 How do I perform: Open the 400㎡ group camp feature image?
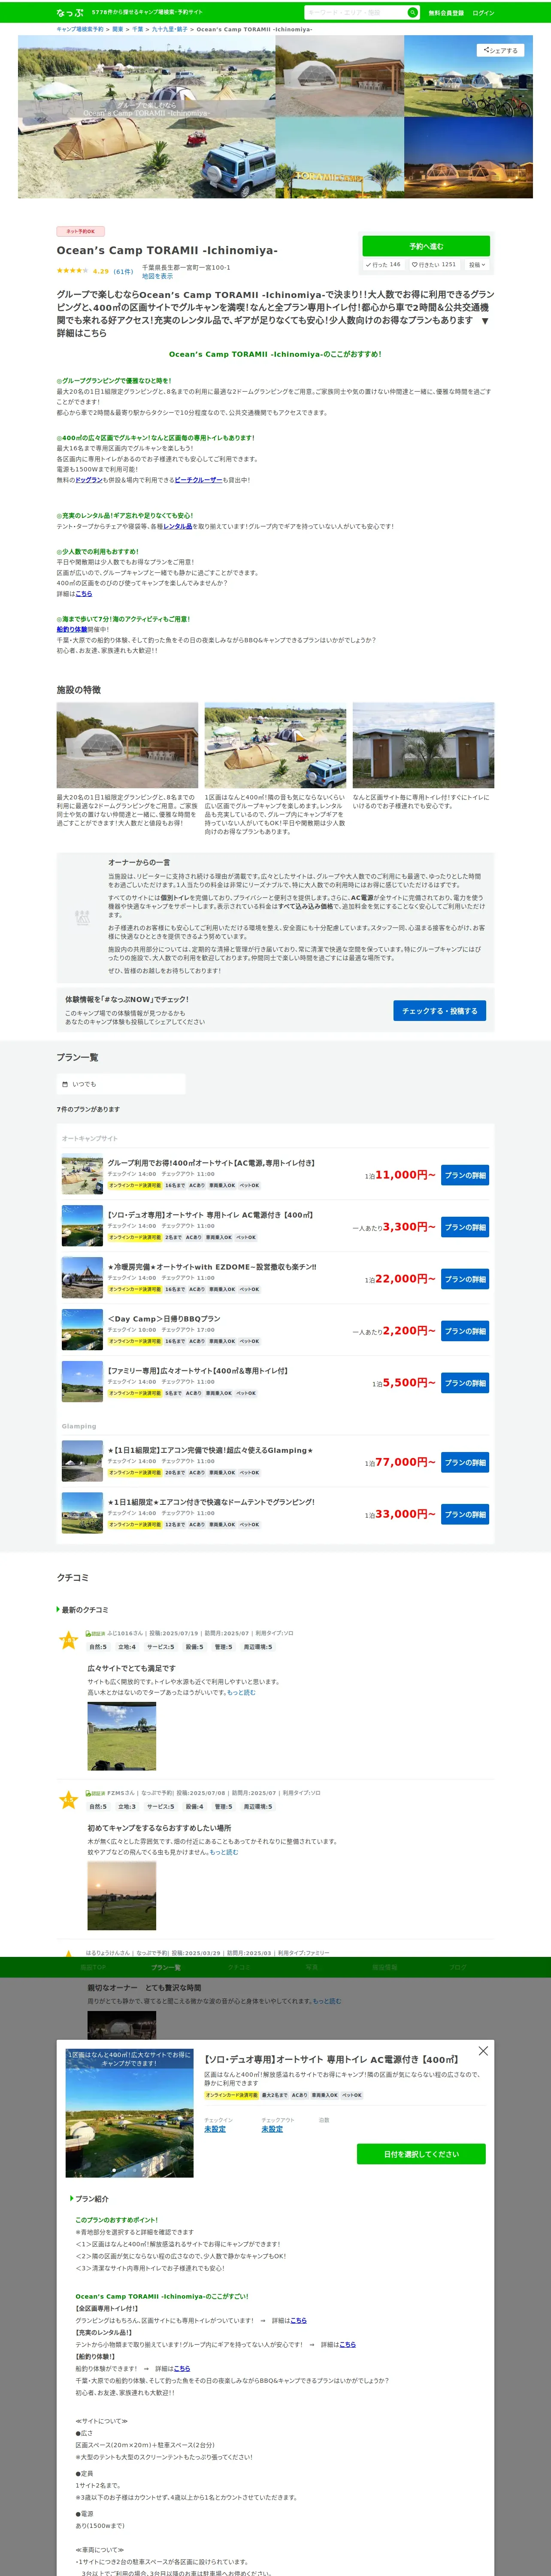[275, 745]
